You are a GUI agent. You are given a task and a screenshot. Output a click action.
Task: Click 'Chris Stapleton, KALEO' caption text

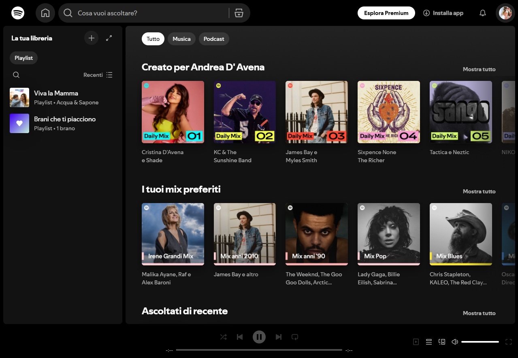tap(458, 278)
